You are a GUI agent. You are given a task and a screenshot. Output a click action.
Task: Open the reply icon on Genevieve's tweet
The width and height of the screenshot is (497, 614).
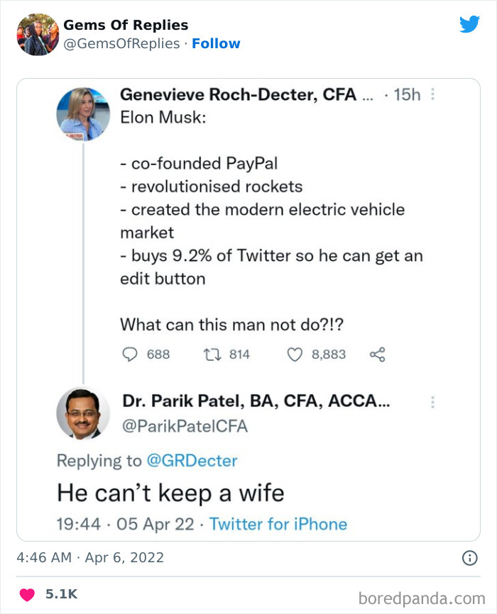point(129,354)
